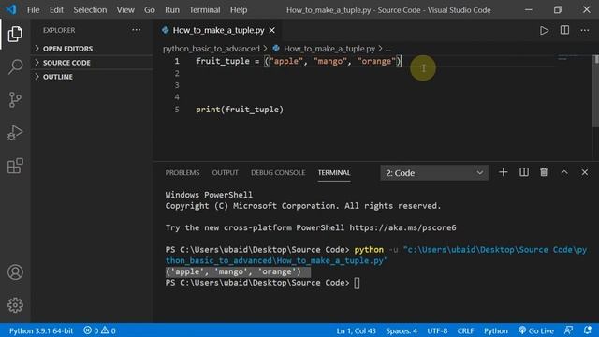Click the editor vertical scrollbar
The image size is (599, 337).
point(595,92)
